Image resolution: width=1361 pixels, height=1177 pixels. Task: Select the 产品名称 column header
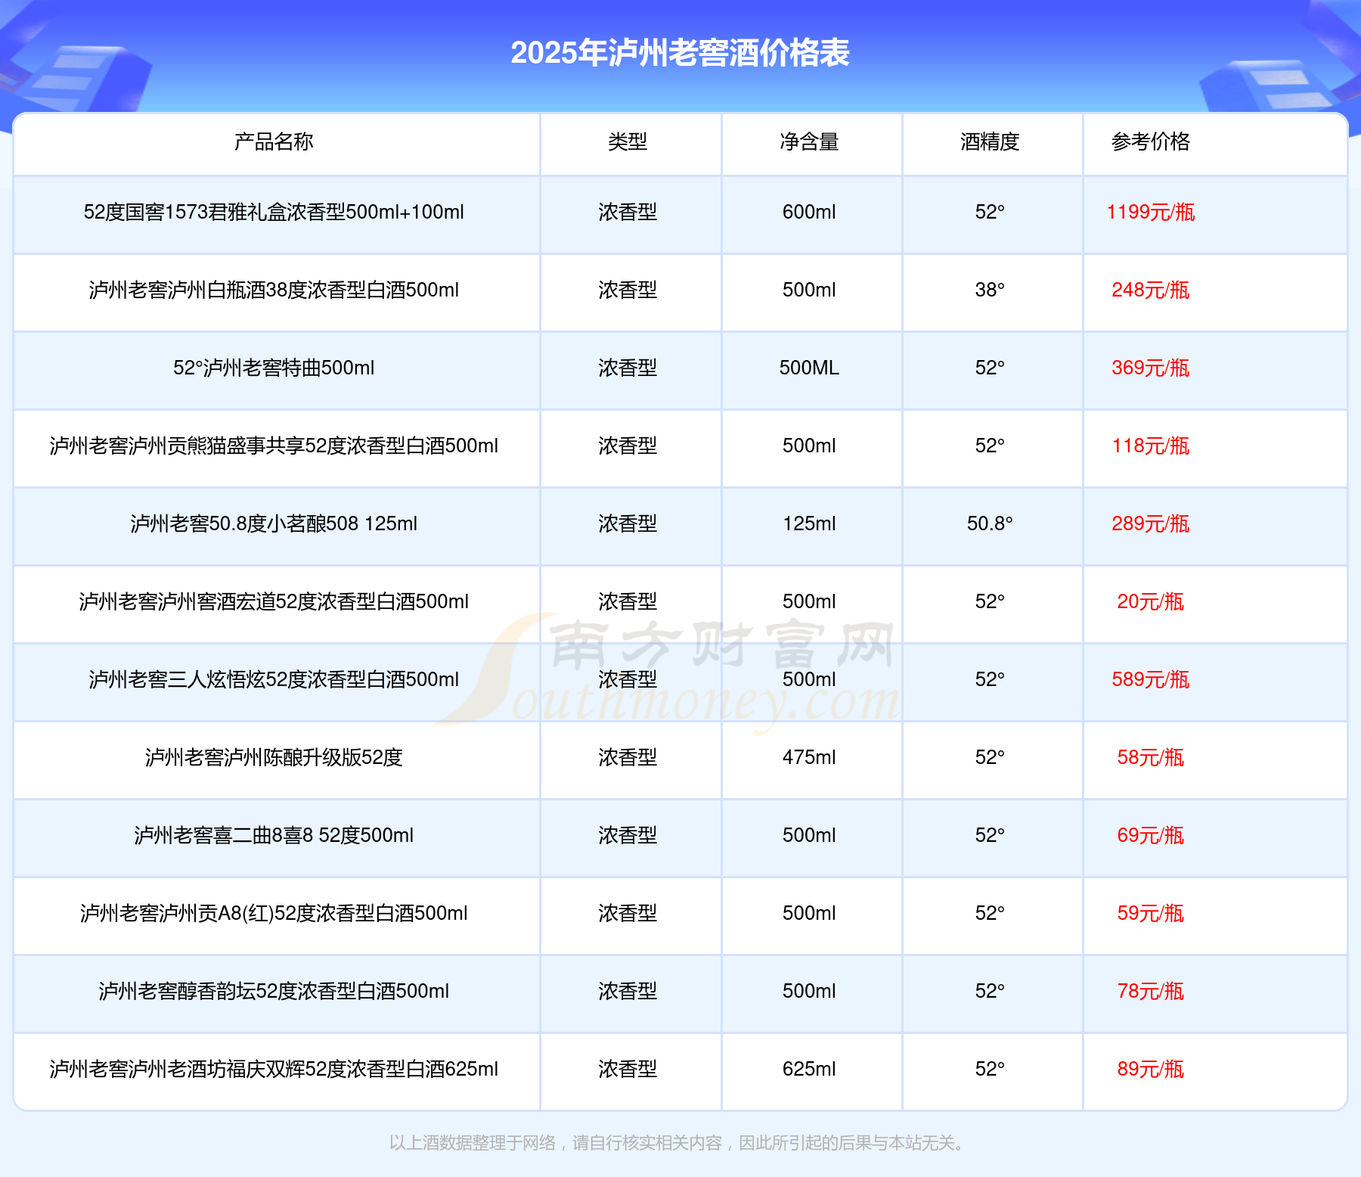tap(274, 141)
